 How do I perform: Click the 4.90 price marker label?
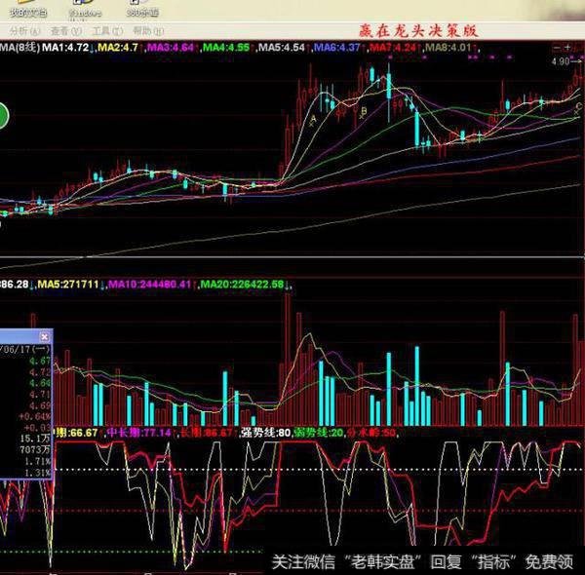pyautogui.click(x=561, y=61)
